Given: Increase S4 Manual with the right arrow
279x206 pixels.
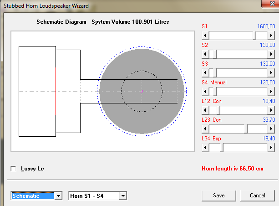Looking at the screenshot, I should [271, 92].
